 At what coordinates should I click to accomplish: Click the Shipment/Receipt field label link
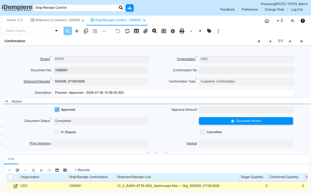pyautogui.click(x=37, y=81)
